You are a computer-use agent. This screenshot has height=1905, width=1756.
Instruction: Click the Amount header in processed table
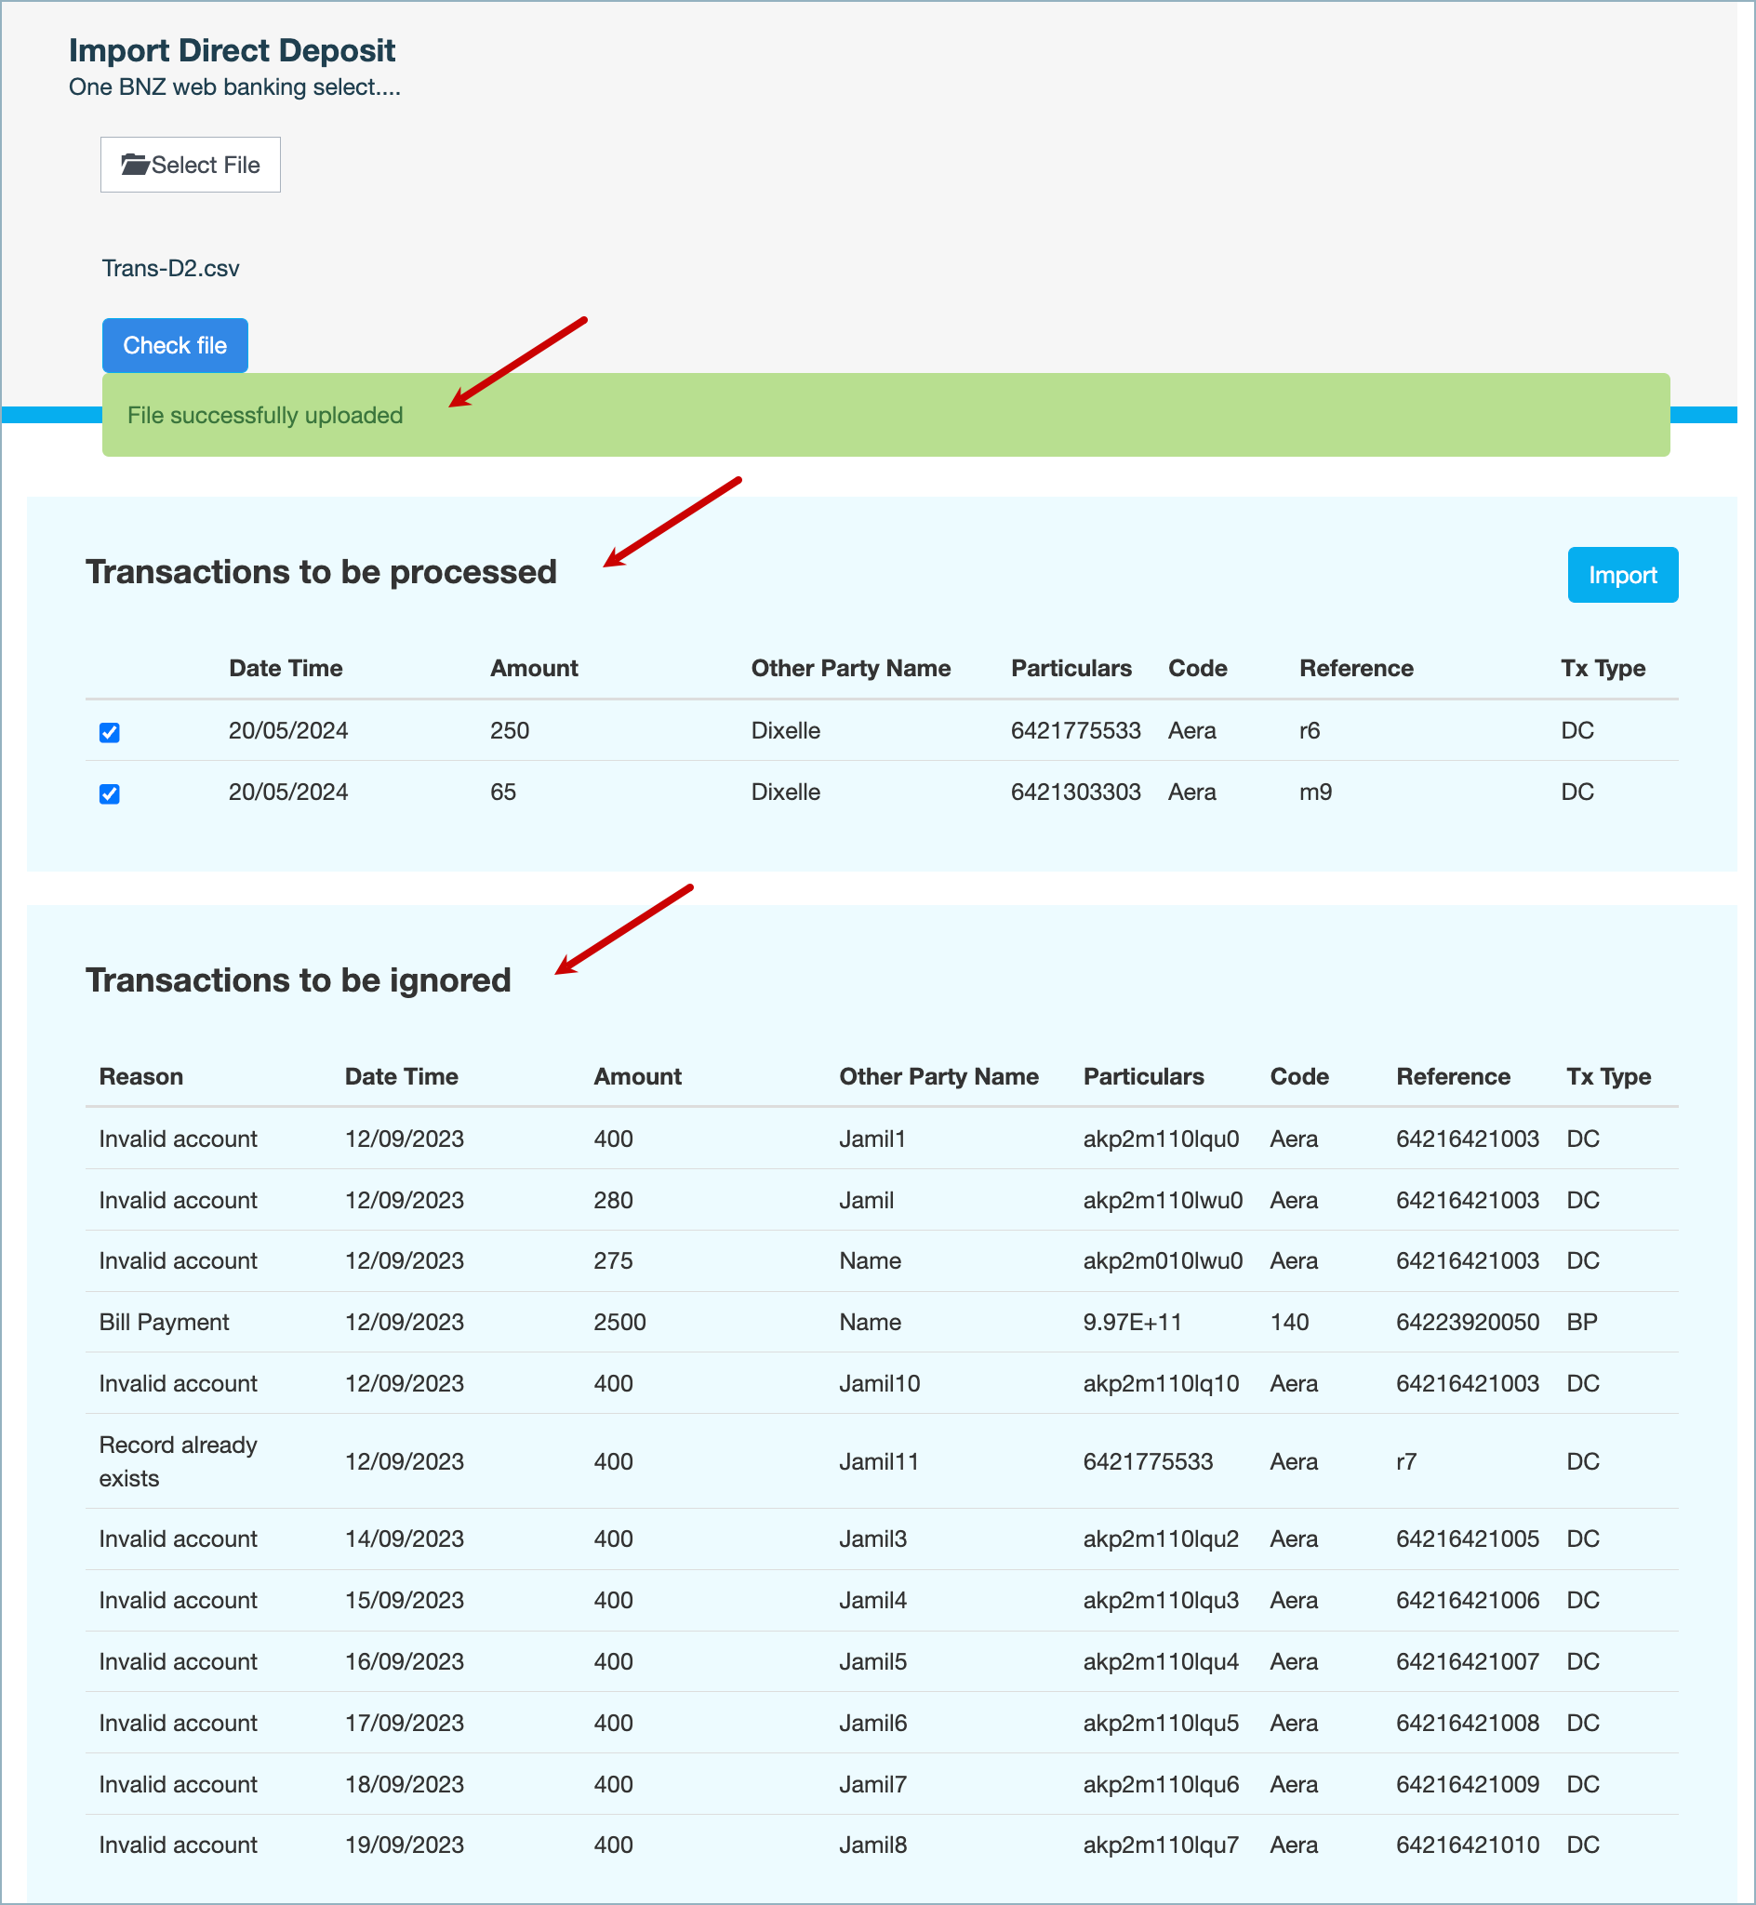click(x=533, y=668)
